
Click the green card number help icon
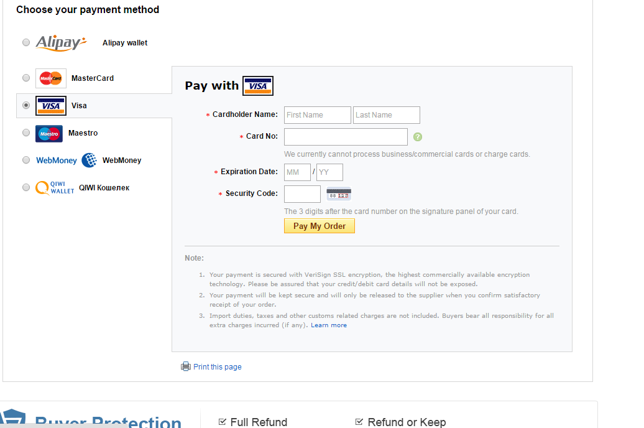418,137
